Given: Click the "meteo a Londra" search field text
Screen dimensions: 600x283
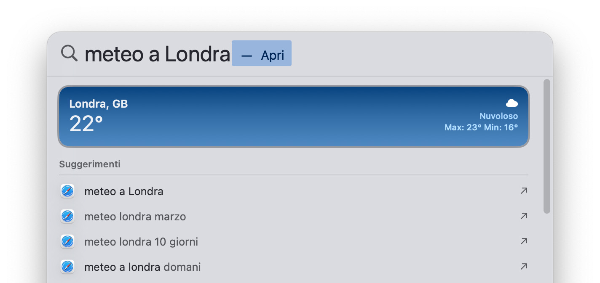Looking at the screenshot, I should coord(157,54).
